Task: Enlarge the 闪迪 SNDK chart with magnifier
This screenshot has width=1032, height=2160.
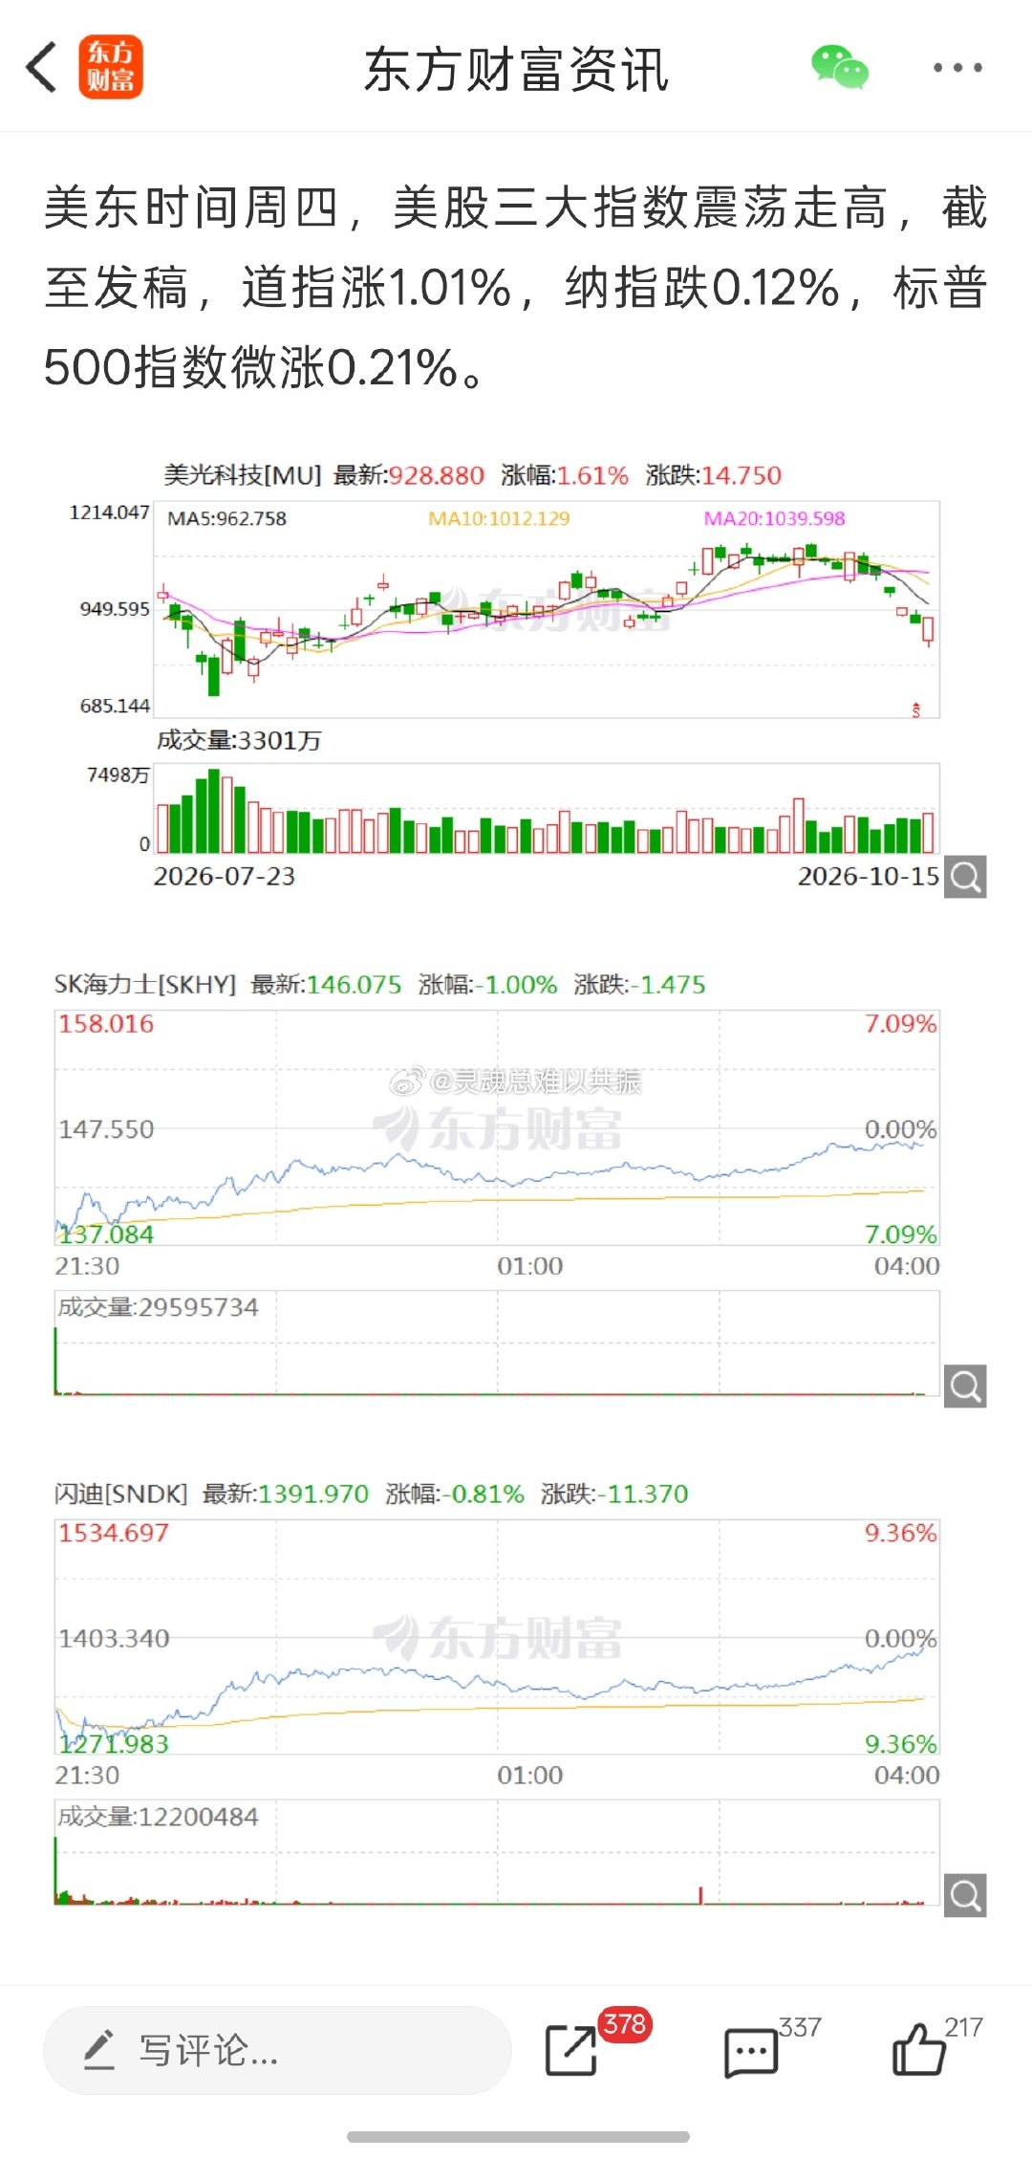Action: (x=965, y=1894)
